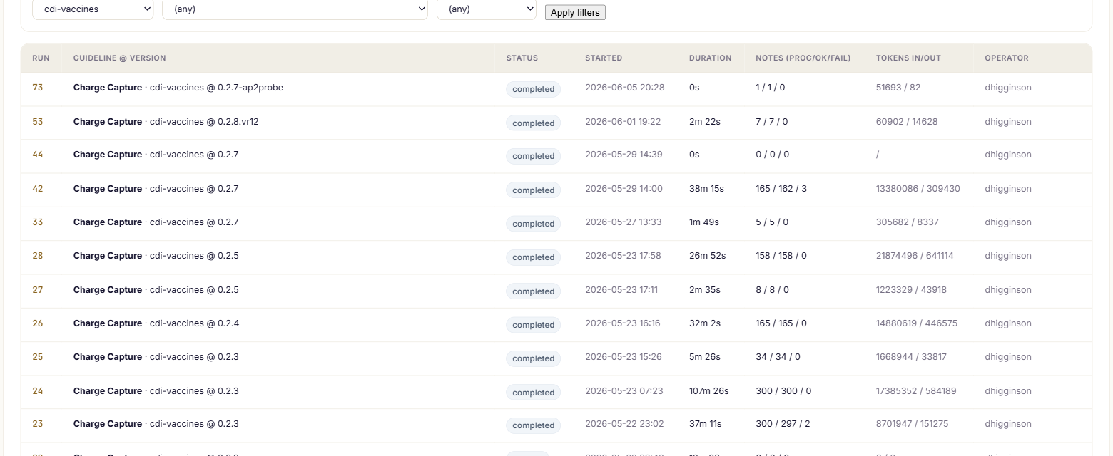The height and width of the screenshot is (456, 1113).
Task: Click the Apply filters button
Action: pos(575,12)
